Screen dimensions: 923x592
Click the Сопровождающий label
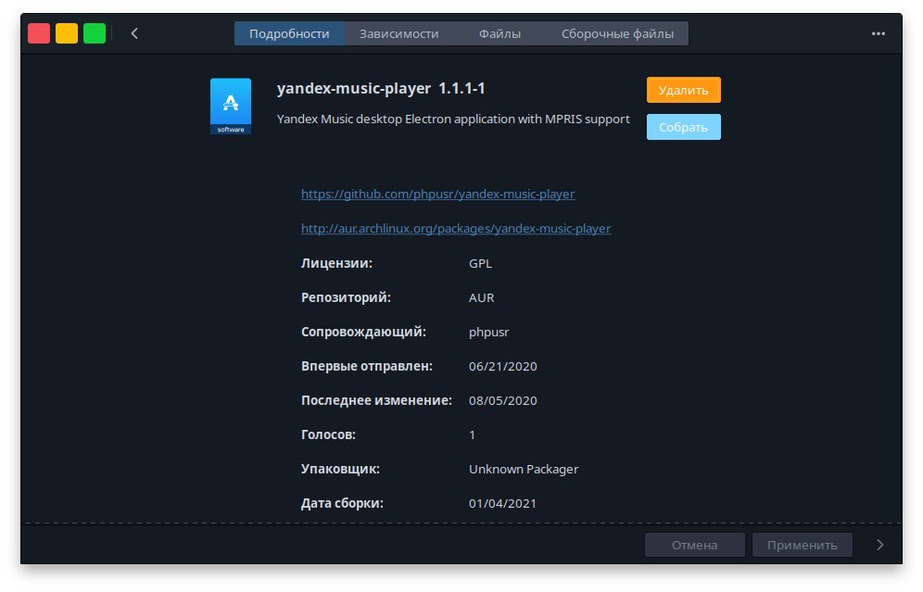click(x=364, y=332)
